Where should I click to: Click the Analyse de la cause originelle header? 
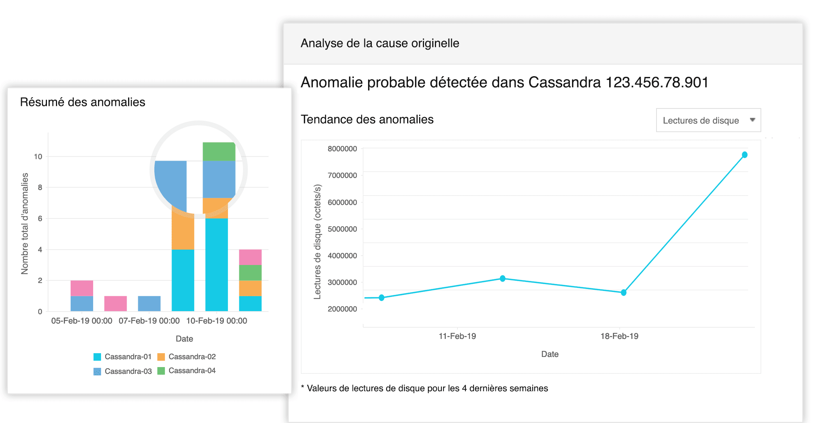pyautogui.click(x=380, y=43)
